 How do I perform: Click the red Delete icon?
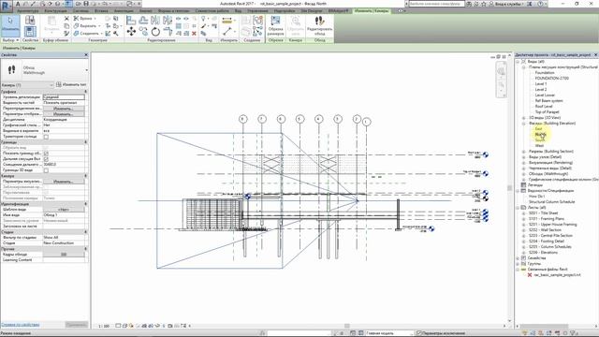pyautogui.click(x=194, y=34)
